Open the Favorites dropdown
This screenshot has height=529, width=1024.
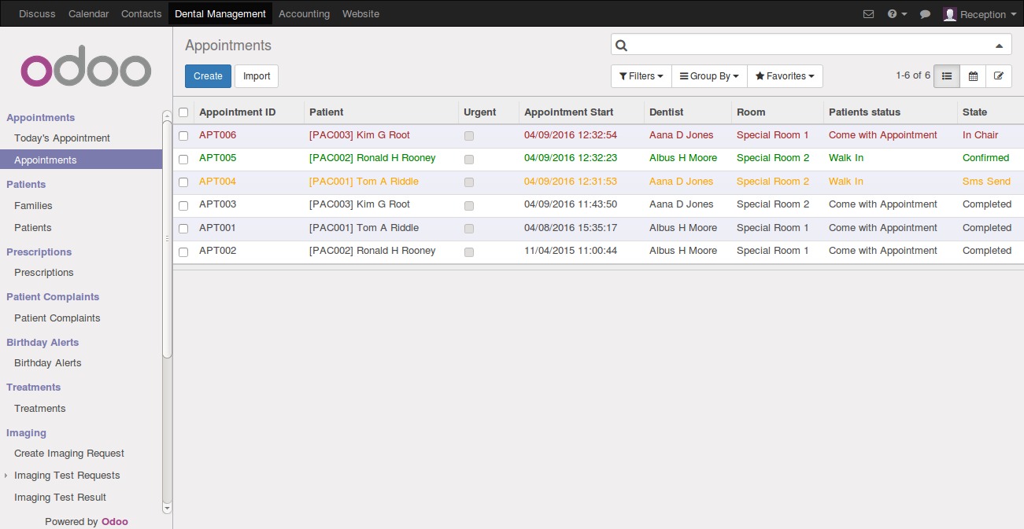point(784,76)
